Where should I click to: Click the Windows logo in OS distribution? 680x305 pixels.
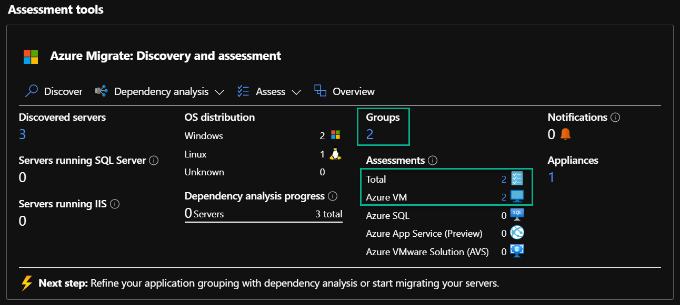pos(335,135)
